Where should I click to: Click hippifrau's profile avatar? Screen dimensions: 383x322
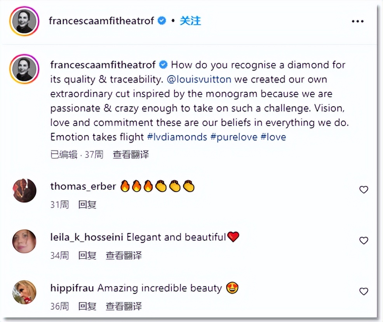[24, 292]
